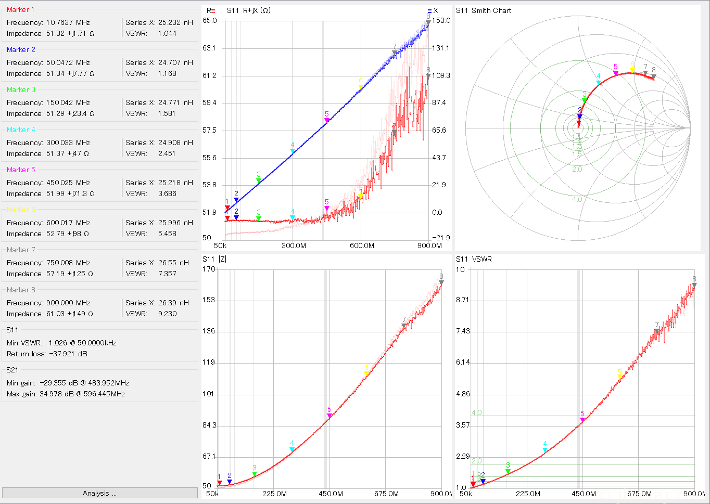Click Marker 1 series inductance 25.232 nH
The image size is (710, 504).
coord(175,22)
